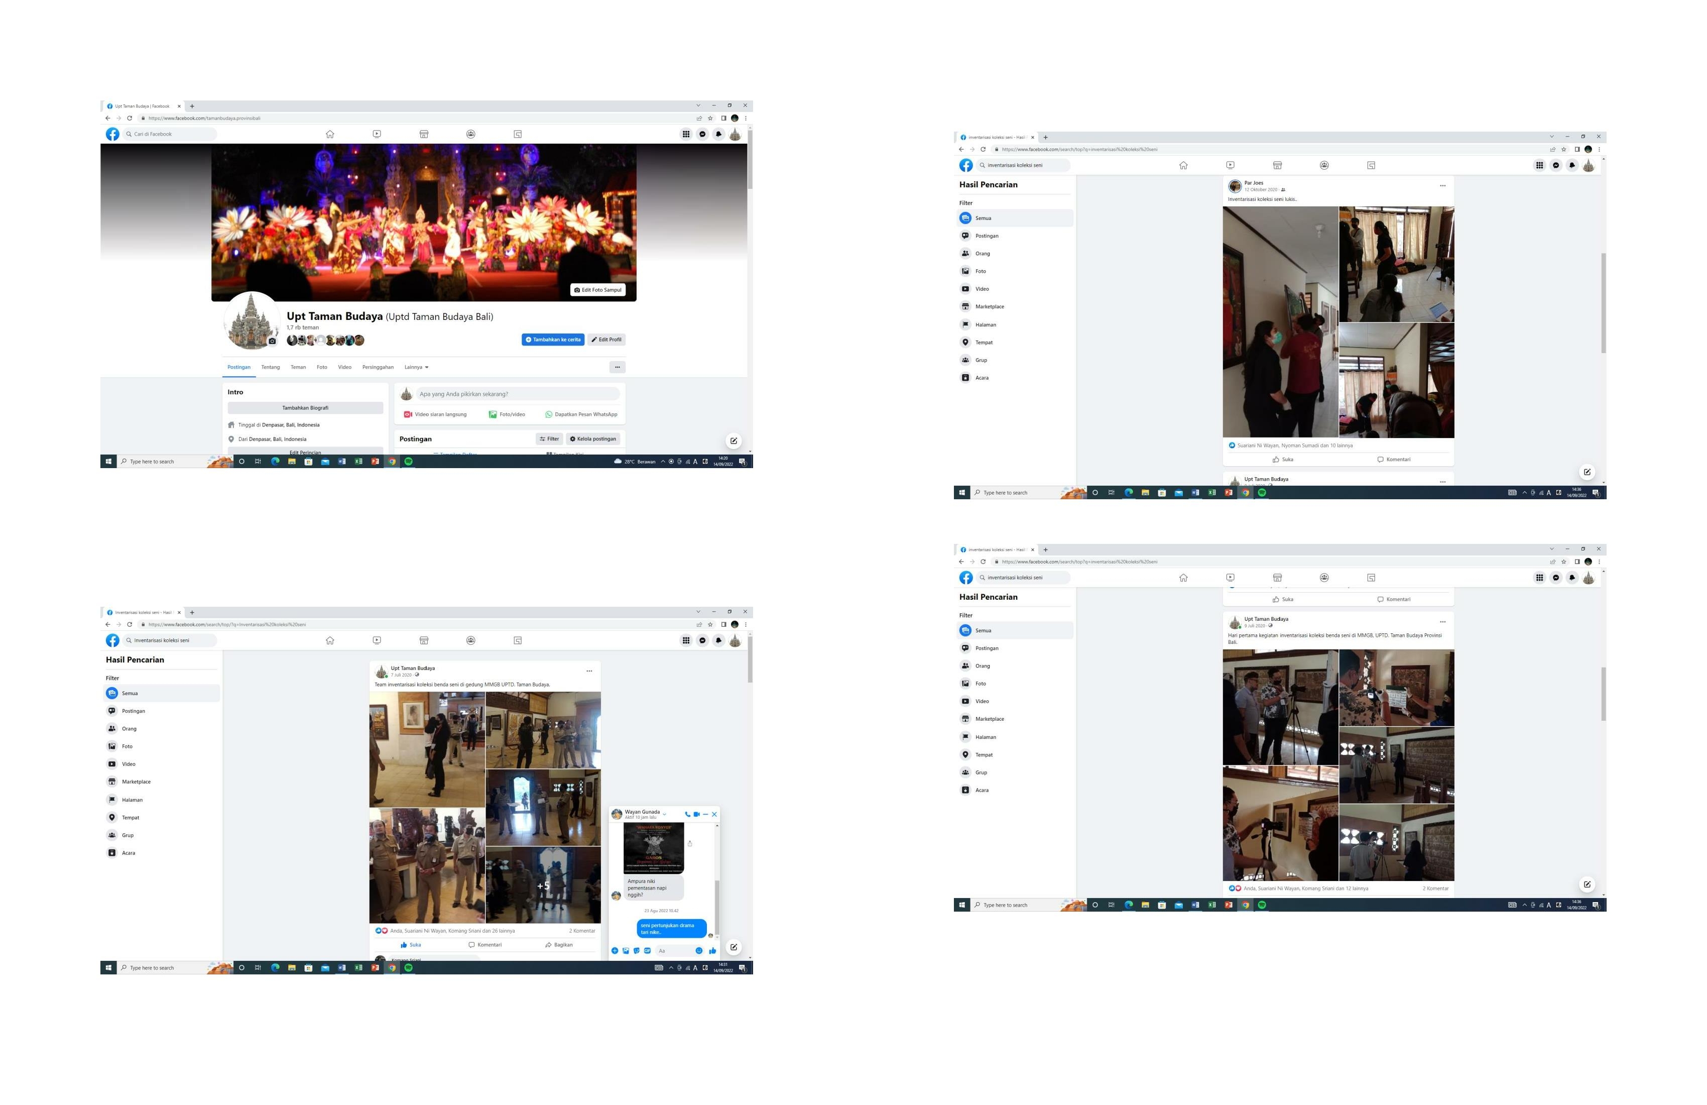Switch to the Tentang profile tab
This screenshot has height=1105, width=1707.
click(x=271, y=367)
